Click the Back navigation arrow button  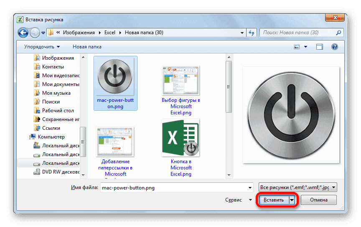tap(23, 33)
